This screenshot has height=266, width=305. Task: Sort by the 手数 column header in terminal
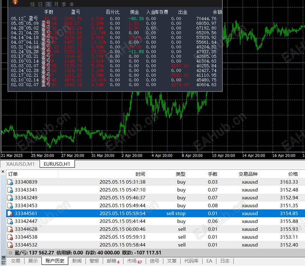click(x=203, y=174)
